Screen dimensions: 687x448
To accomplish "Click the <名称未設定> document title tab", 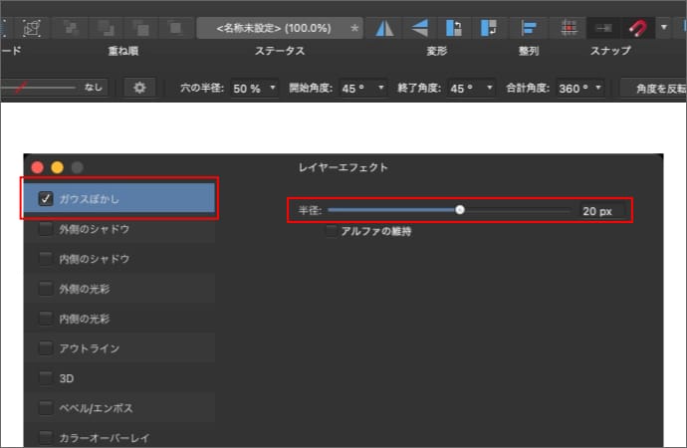I will pyautogui.click(x=280, y=27).
